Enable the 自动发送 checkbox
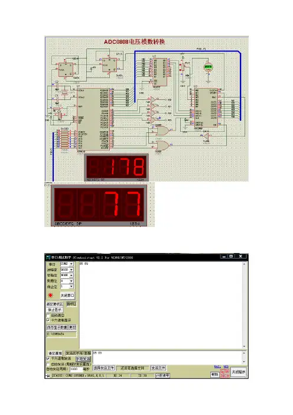This screenshot has width=293, height=415. pos(48,364)
